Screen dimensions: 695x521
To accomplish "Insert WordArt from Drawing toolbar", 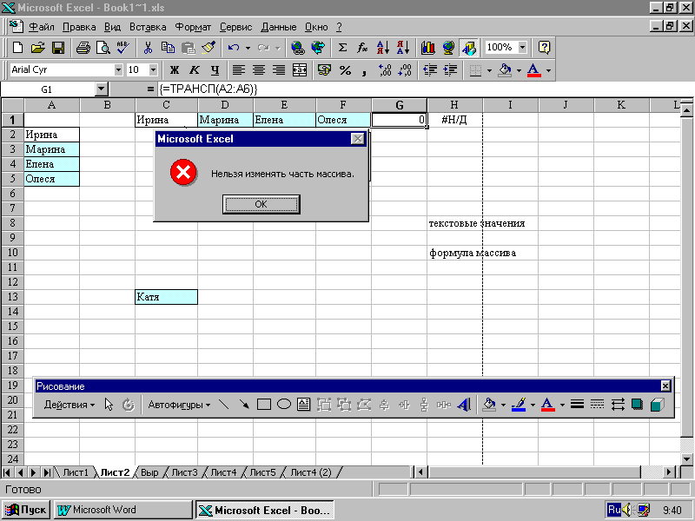I will point(464,404).
